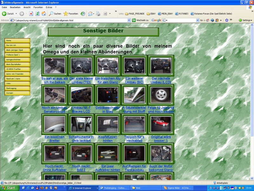Expand the address bar dropdown arrow
Viewport: 254px width, 191px height.
point(129,20)
